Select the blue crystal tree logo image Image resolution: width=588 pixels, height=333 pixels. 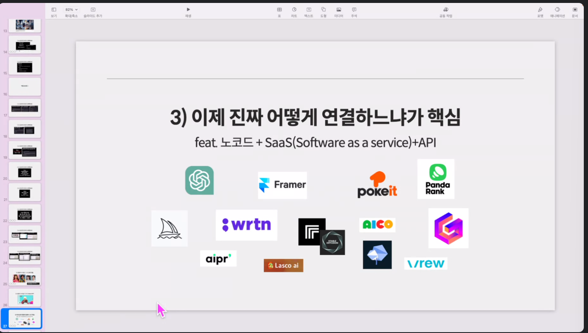click(x=377, y=254)
